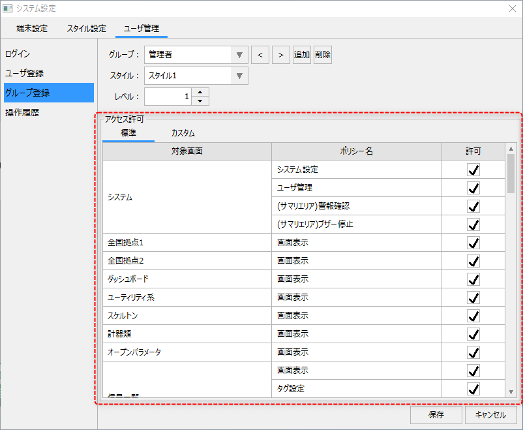Toggle the ダッシュボード 画面表示 checkbox
Viewport: 523px width, 430px height.
tap(473, 279)
